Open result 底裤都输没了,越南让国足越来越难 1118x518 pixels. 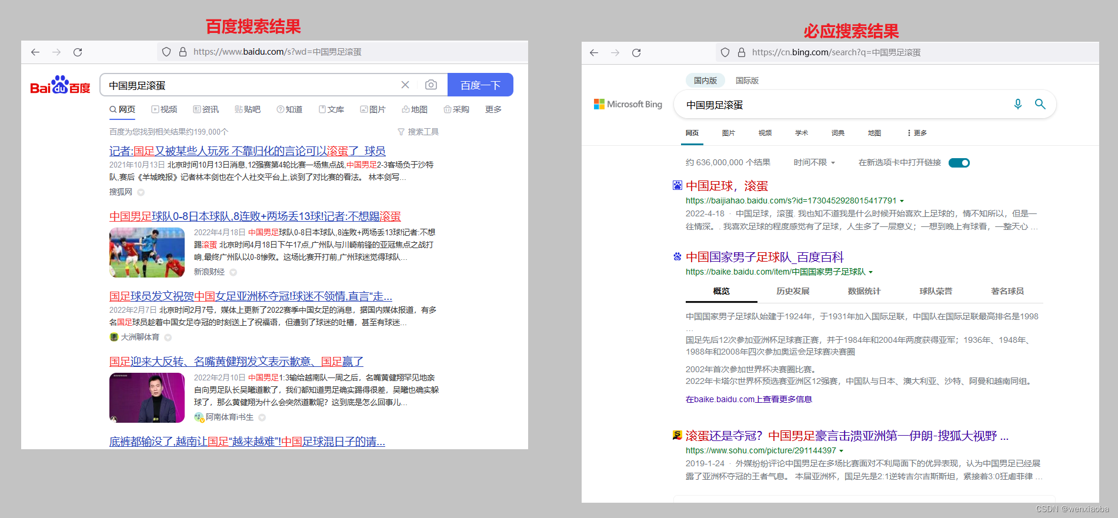tap(247, 441)
